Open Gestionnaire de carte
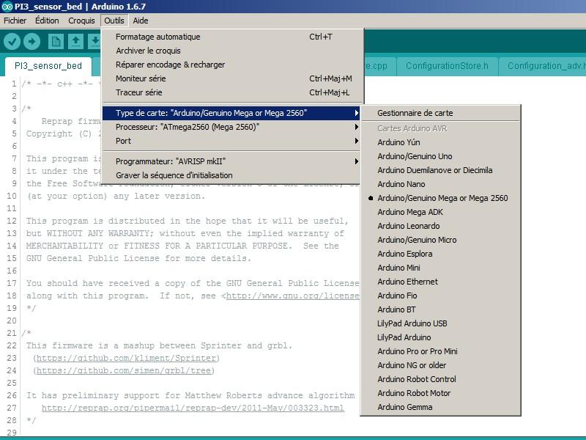The image size is (586, 440). pyautogui.click(x=441, y=113)
